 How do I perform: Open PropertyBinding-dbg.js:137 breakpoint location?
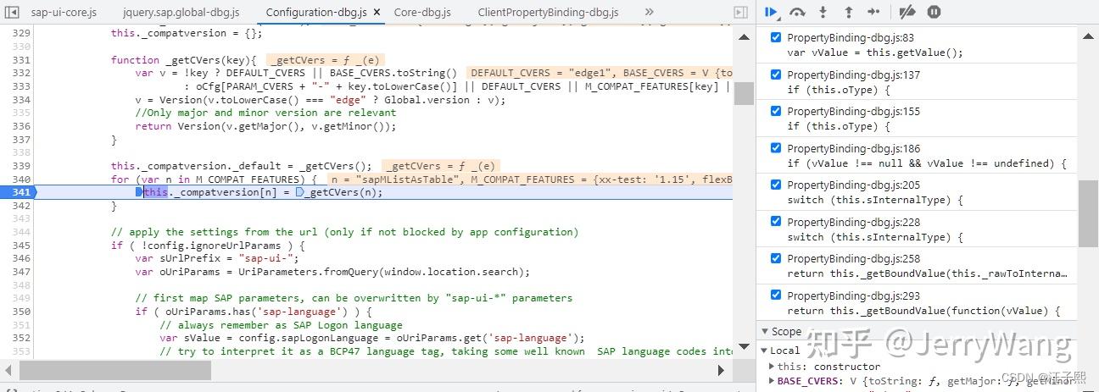(x=853, y=75)
